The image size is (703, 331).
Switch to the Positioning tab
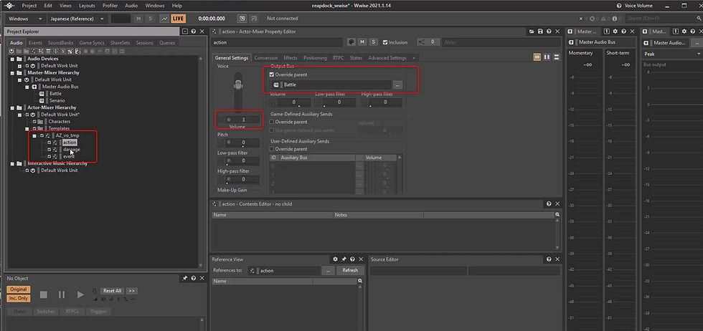315,58
